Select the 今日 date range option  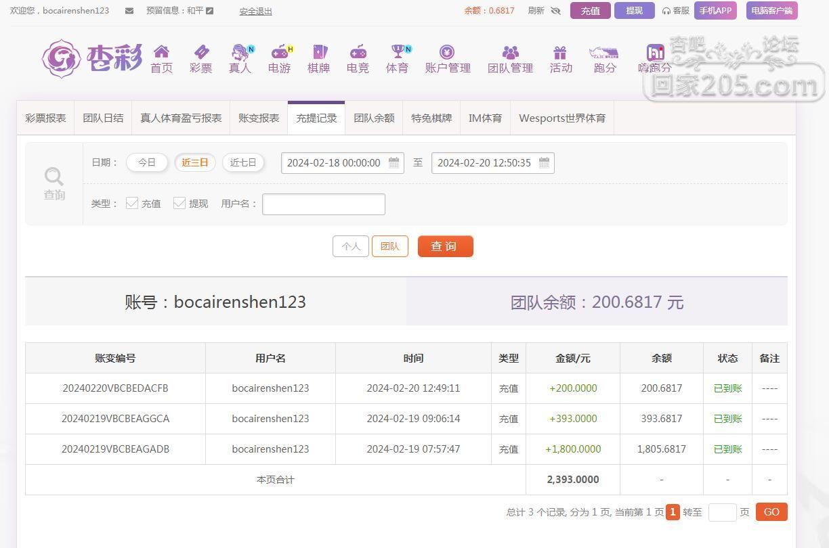[x=147, y=162]
